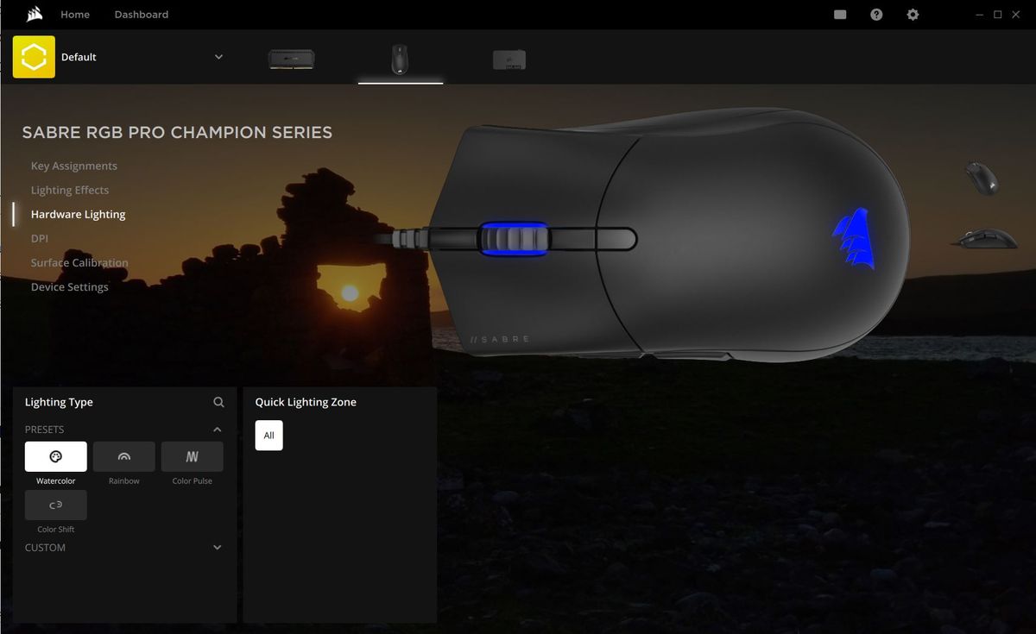Open Hardware Lighting section

[x=79, y=214]
